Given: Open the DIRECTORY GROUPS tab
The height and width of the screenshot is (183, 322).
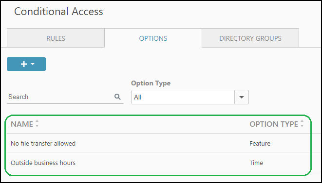Looking at the screenshot, I should tap(250, 38).
